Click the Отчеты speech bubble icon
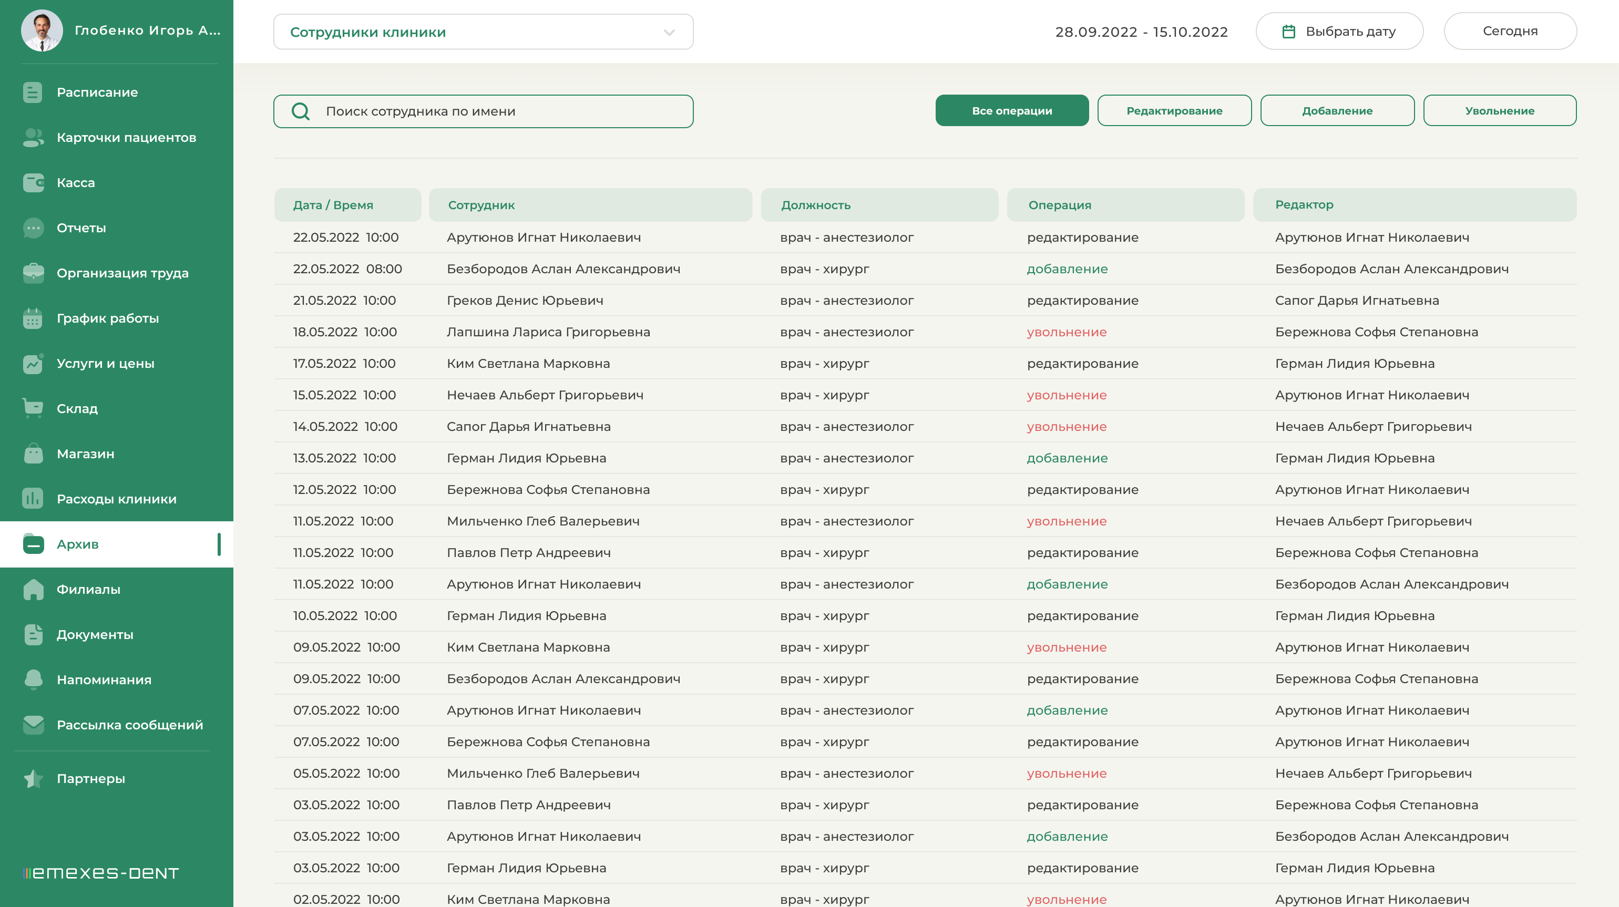Image resolution: width=1619 pixels, height=907 pixels. point(33,228)
